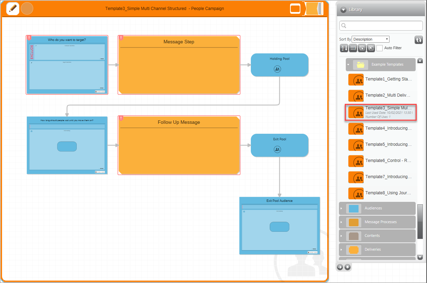Click the A-Z sort order icon
This screenshot has height=283, width=427.
[344, 48]
